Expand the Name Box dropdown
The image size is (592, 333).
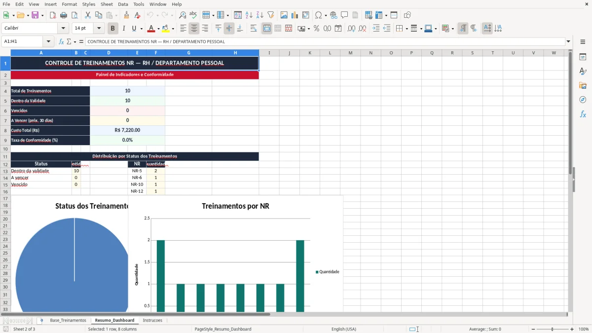pos(48,41)
